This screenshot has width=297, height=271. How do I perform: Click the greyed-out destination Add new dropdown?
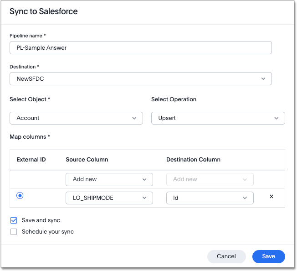point(210,179)
